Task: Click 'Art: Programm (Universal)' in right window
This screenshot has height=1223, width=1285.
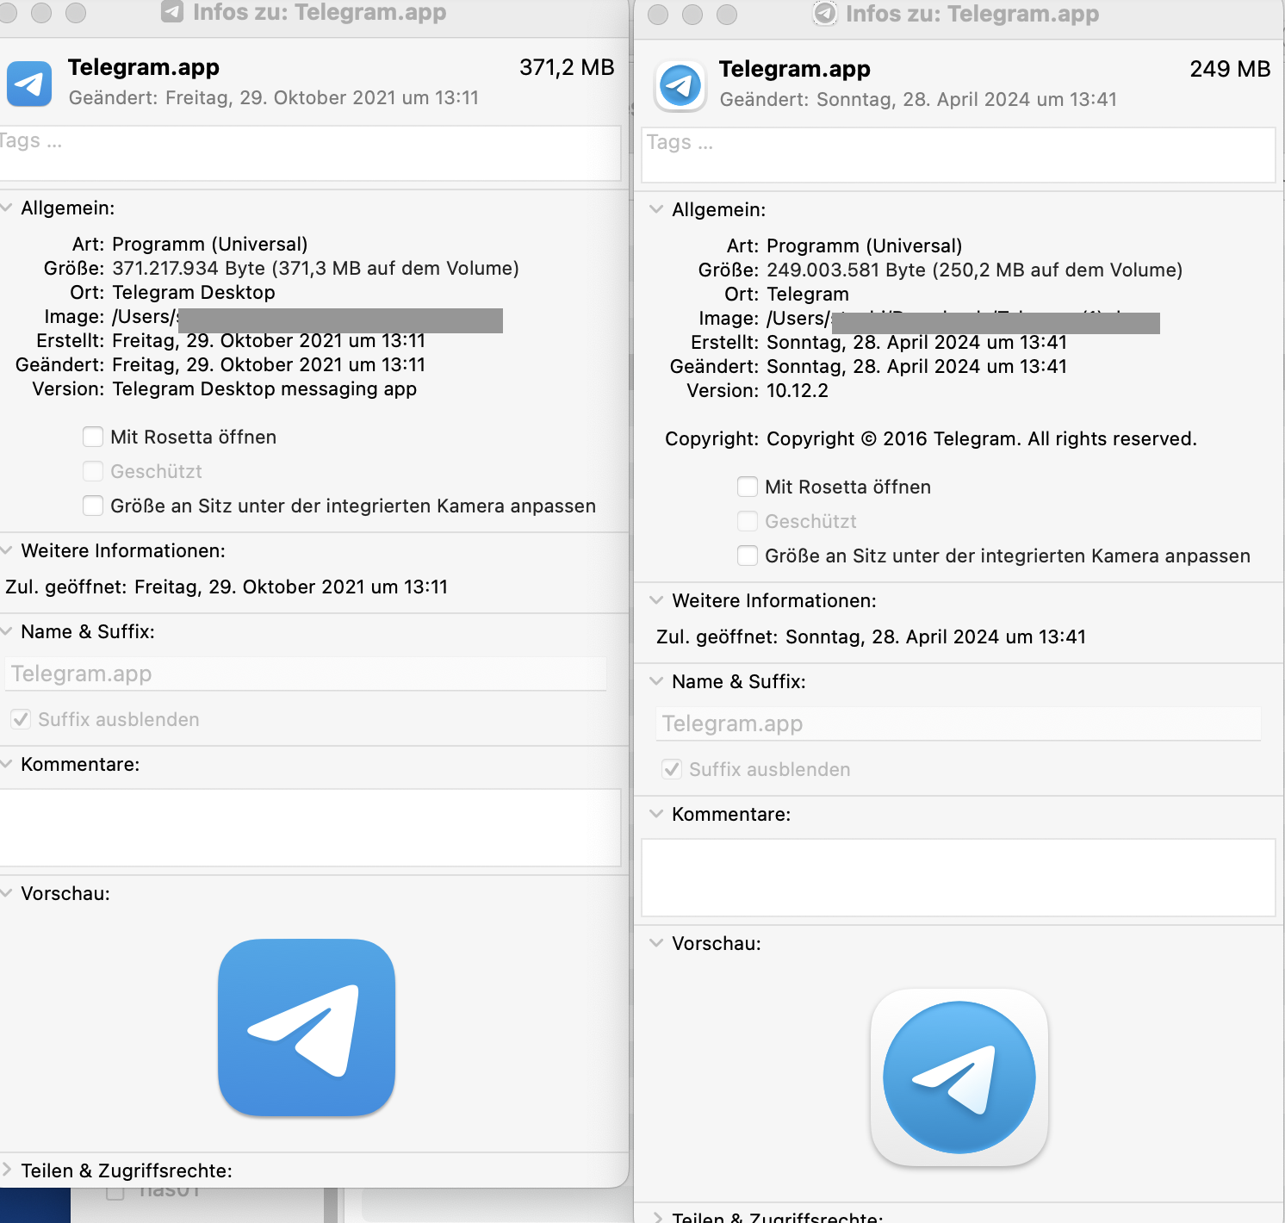Action: coord(865,246)
